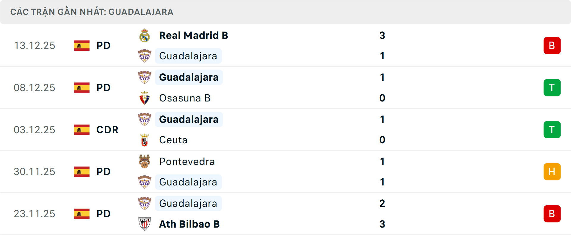Image resolution: width=571 pixels, height=235 pixels.
Task: Toggle the green T badge for the Osasuna B win
Action: [552, 88]
